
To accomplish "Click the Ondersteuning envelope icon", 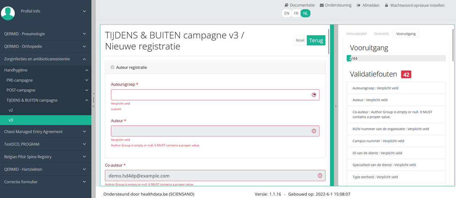I will [322, 5].
